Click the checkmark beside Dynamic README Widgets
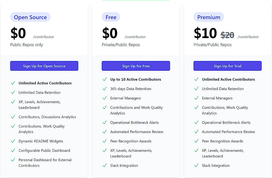 [x=13, y=141]
